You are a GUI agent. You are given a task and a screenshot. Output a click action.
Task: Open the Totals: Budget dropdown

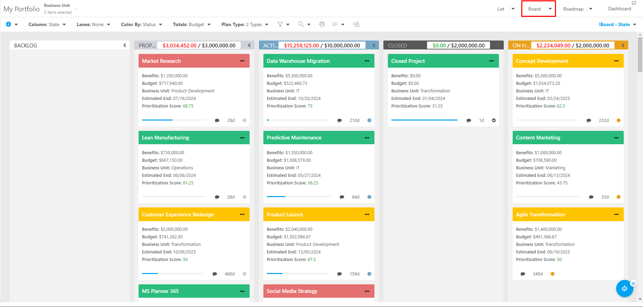(192, 24)
